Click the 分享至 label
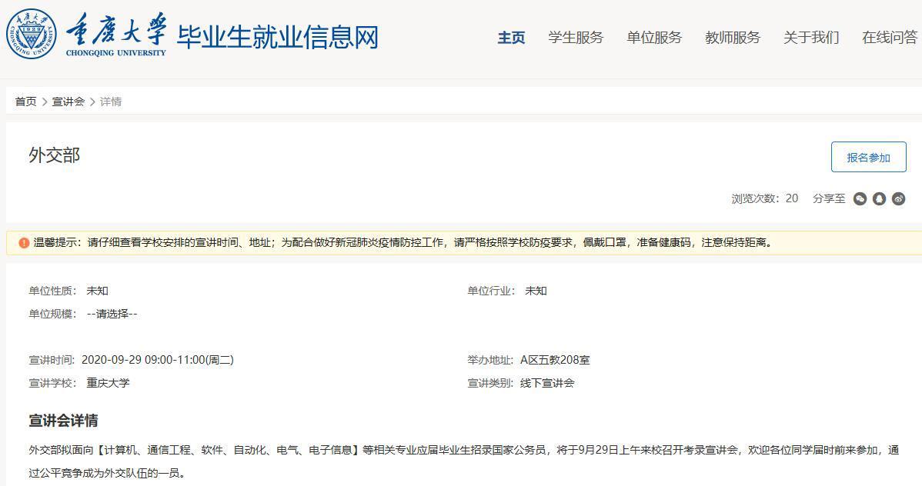The image size is (922, 486). click(x=829, y=198)
